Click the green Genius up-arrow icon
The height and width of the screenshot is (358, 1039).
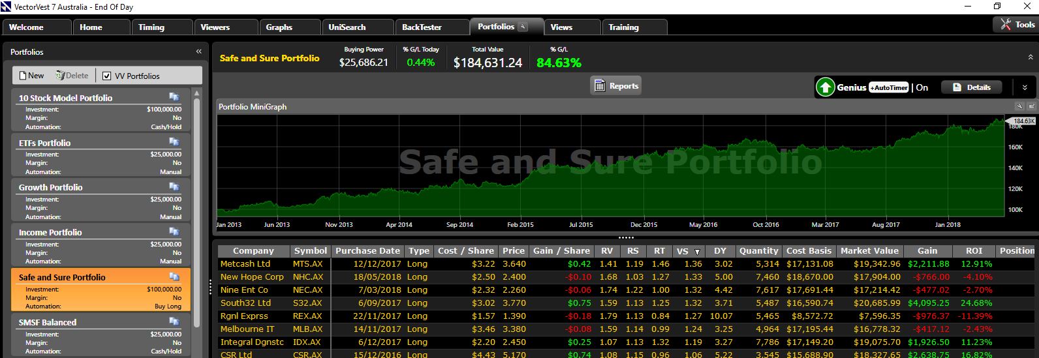pos(826,87)
